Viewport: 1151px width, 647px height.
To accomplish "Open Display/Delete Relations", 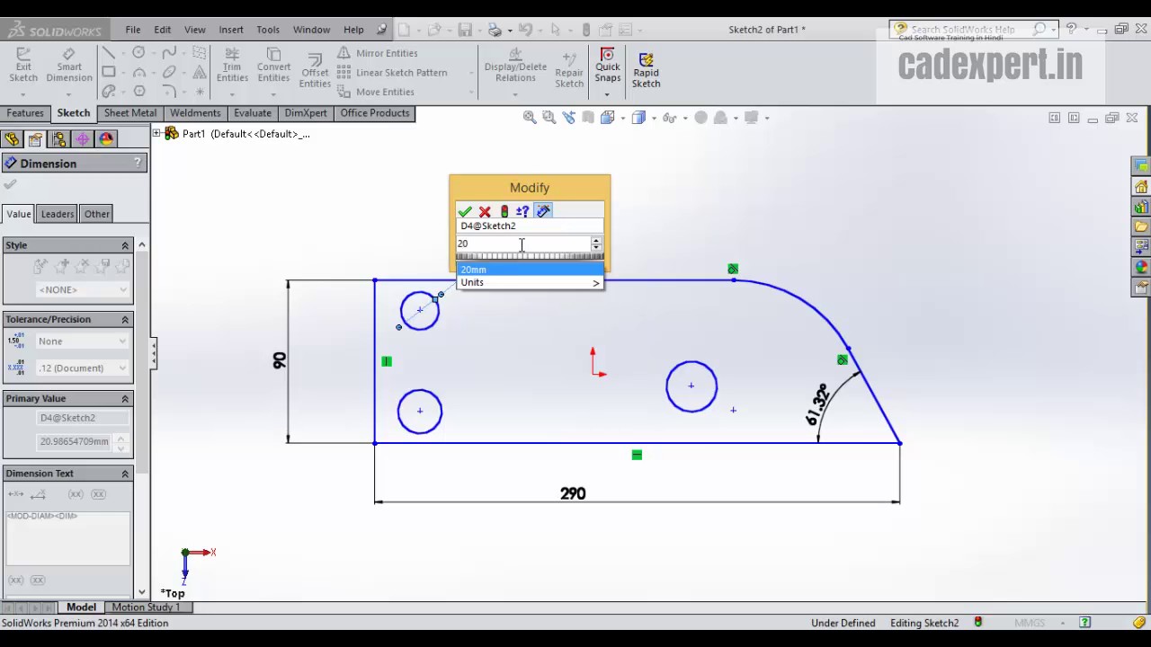I will [x=515, y=65].
